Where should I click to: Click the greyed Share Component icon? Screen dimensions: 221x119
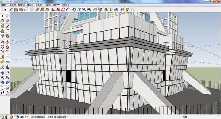coord(132,9)
